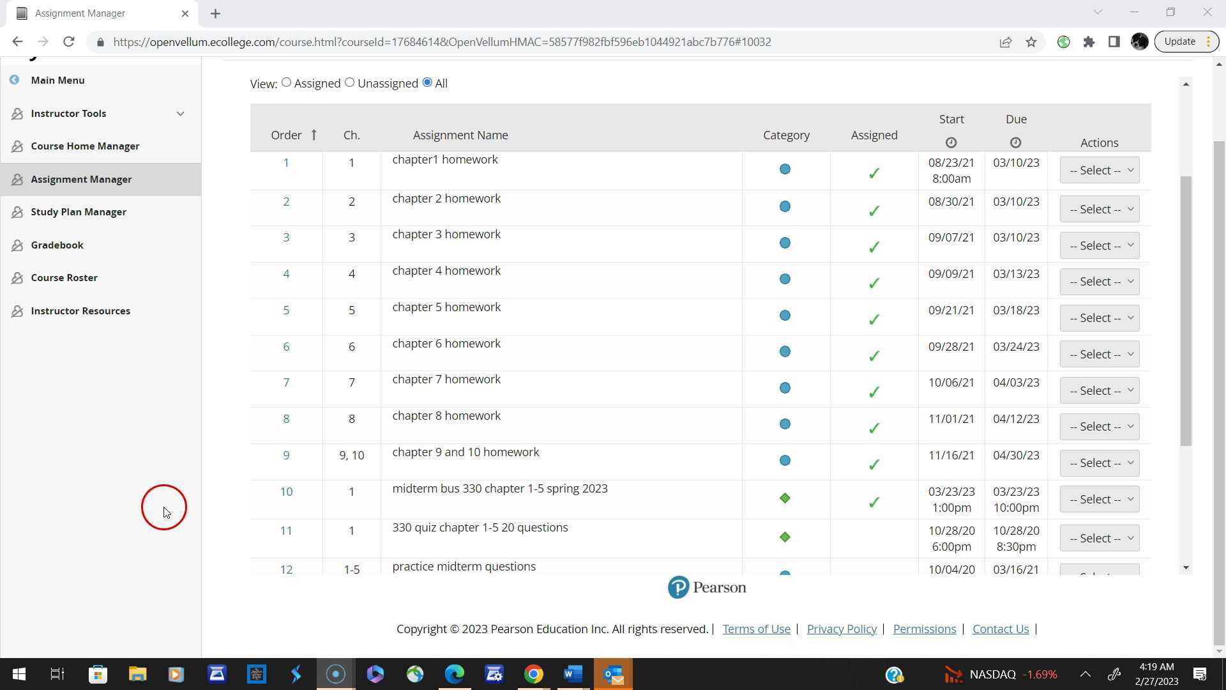Click the Due column clock icon
This screenshot has width=1226, height=690.
click(x=1015, y=142)
